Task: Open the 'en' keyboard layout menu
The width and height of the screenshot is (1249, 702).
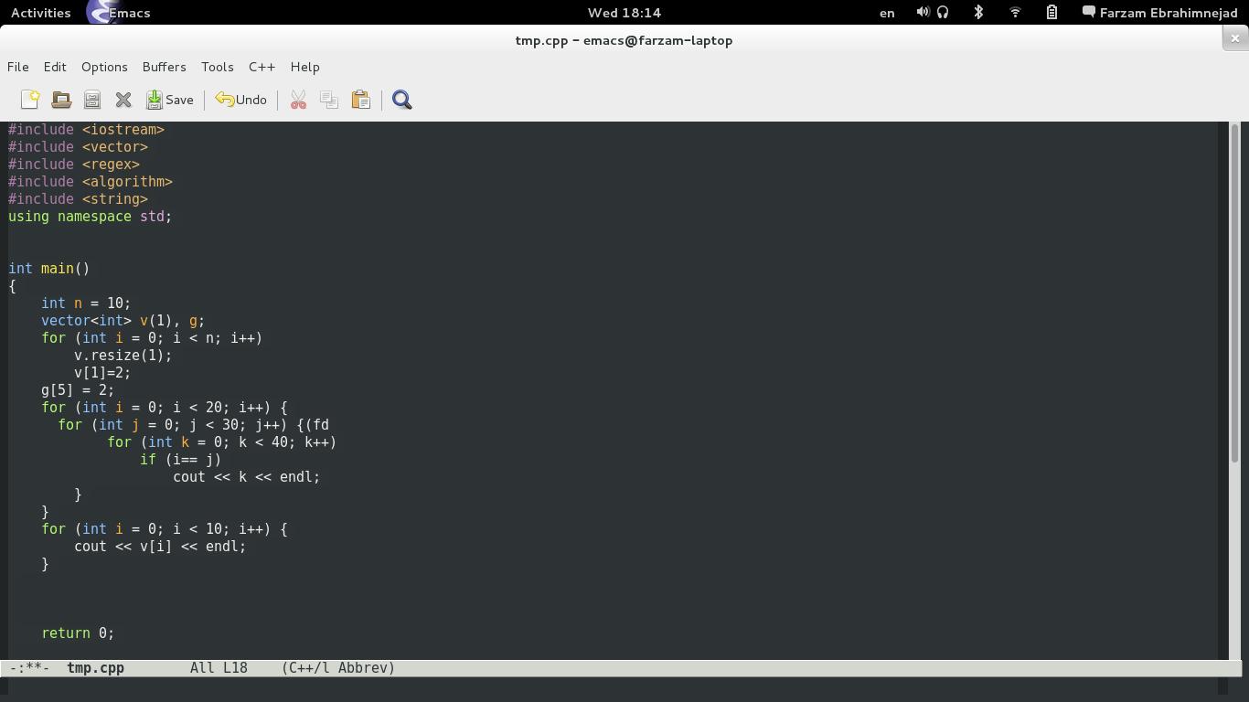Action: [x=886, y=12]
